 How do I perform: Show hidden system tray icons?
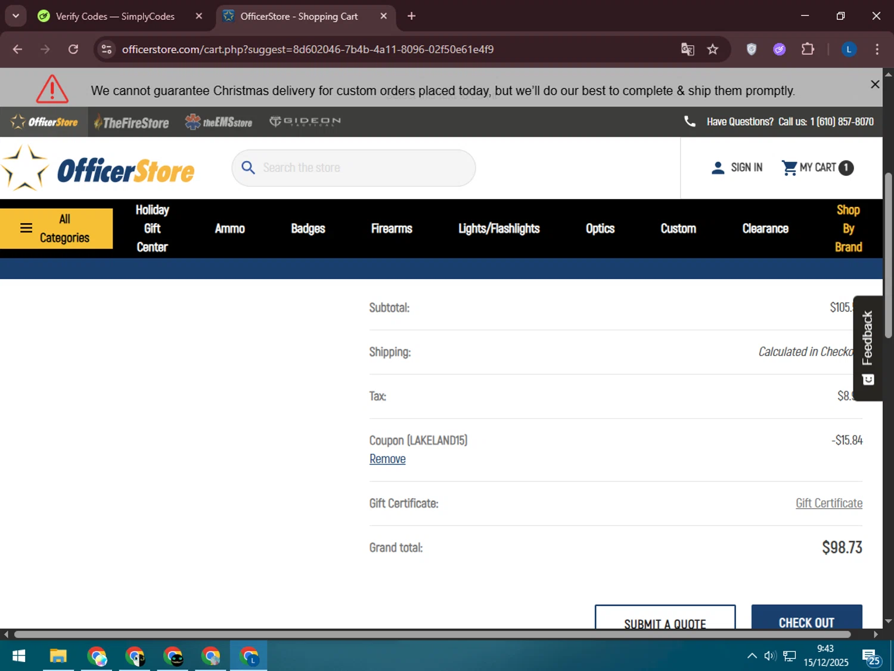click(752, 656)
